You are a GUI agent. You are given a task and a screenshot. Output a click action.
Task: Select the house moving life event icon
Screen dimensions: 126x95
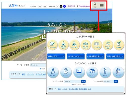tap(92, 72)
